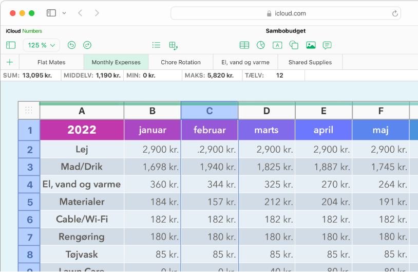Reload the page in the address bar
Viewport: 418px width, 272px height.
click(395, 14)
